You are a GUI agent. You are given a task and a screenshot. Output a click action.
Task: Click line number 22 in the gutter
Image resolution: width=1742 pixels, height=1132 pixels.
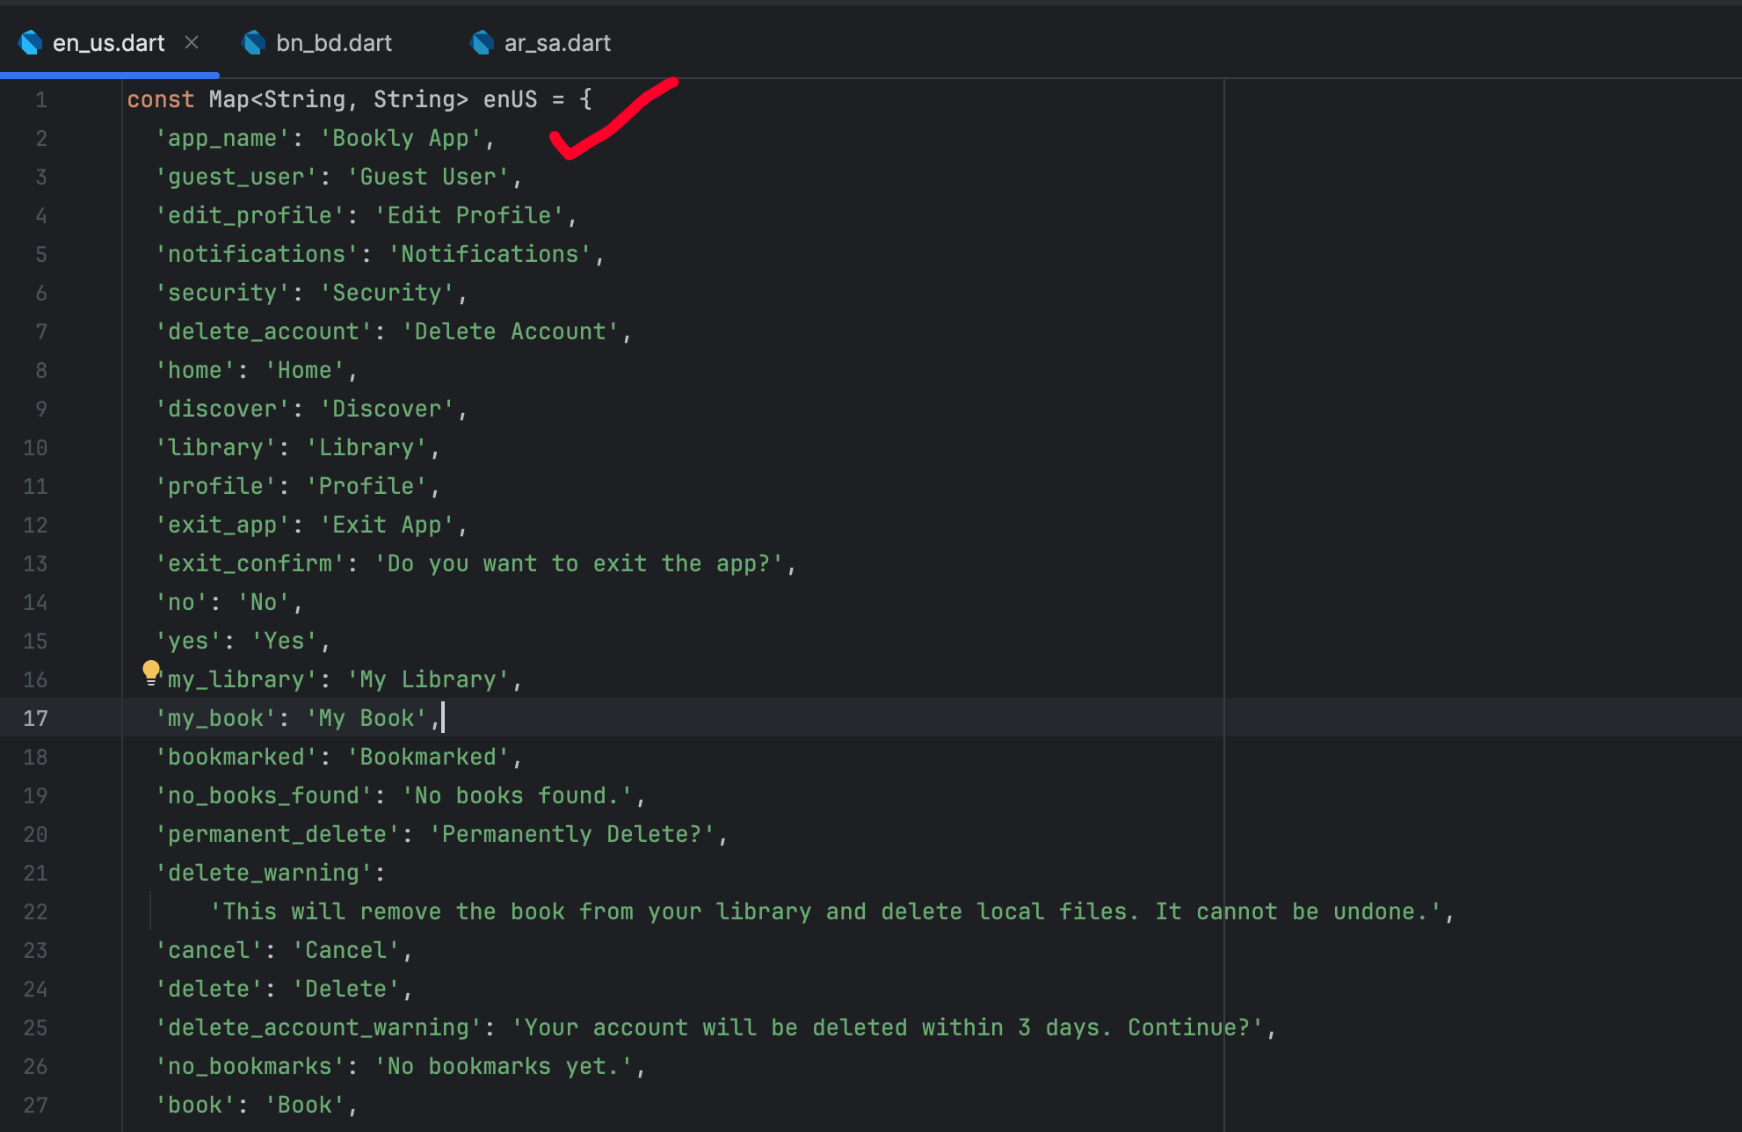point(35,911)
